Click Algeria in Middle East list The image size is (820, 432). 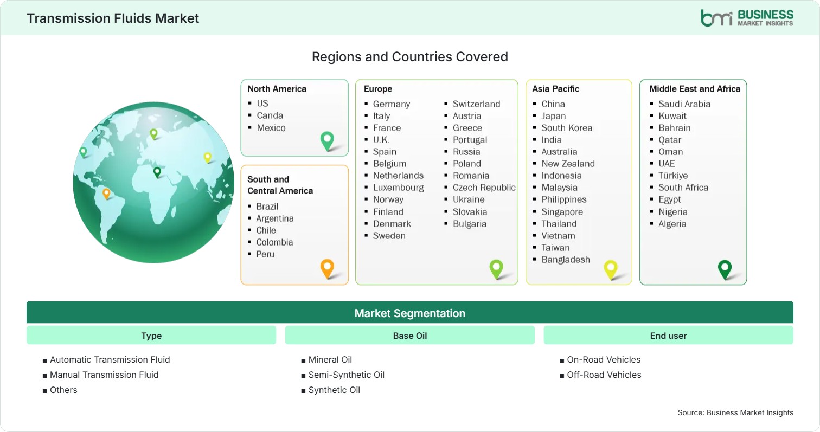tap(672, 224)
